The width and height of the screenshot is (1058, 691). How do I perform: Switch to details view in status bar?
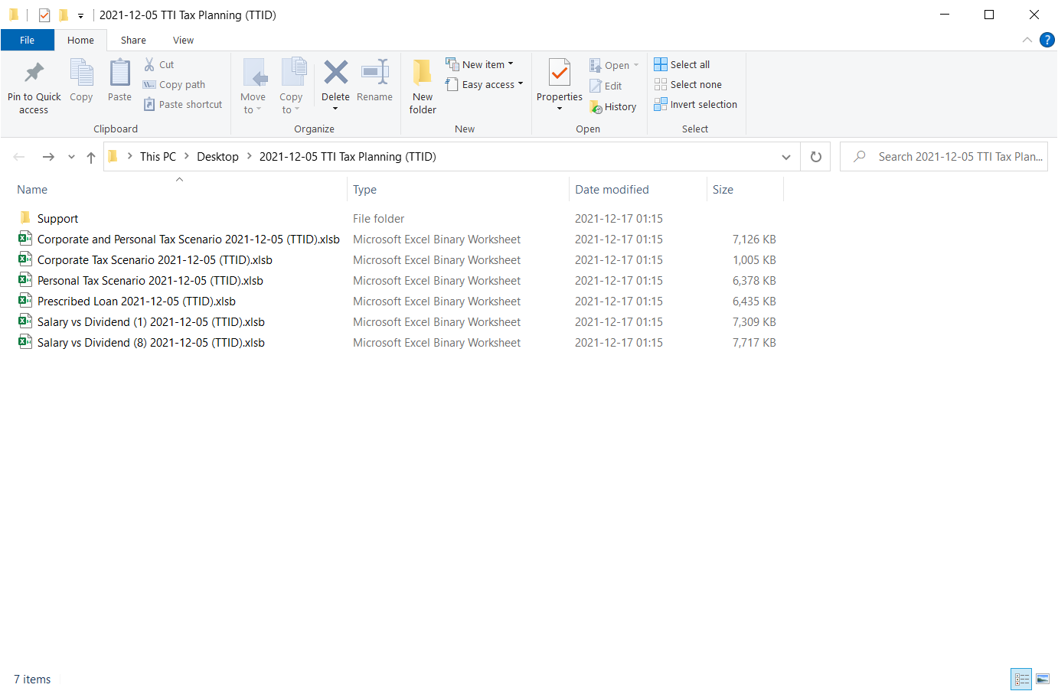coord(1022,679)
